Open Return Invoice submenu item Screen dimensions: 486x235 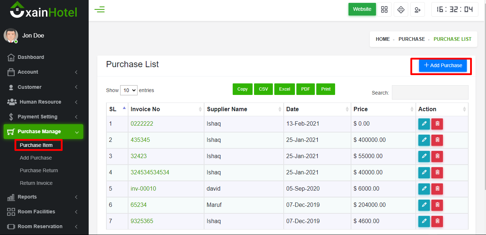coord(36,183)
